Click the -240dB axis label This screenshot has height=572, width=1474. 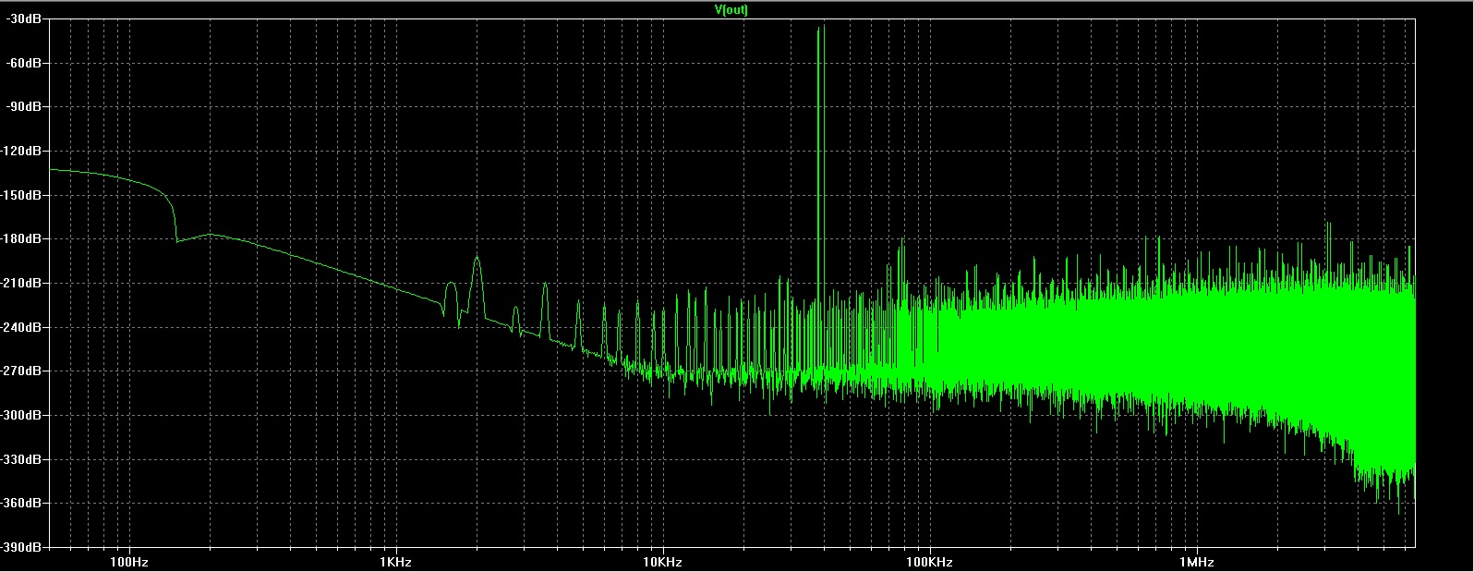[x=20, y=328]
